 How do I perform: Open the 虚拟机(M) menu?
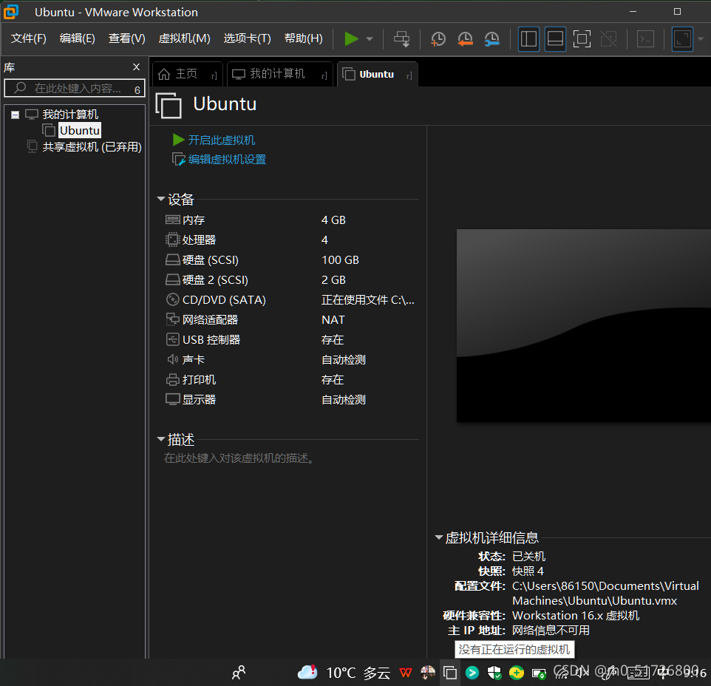click(x=185, y=38)
